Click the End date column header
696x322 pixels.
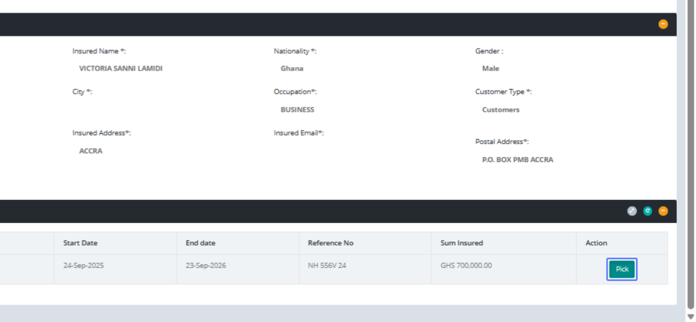tap(200, 243)
